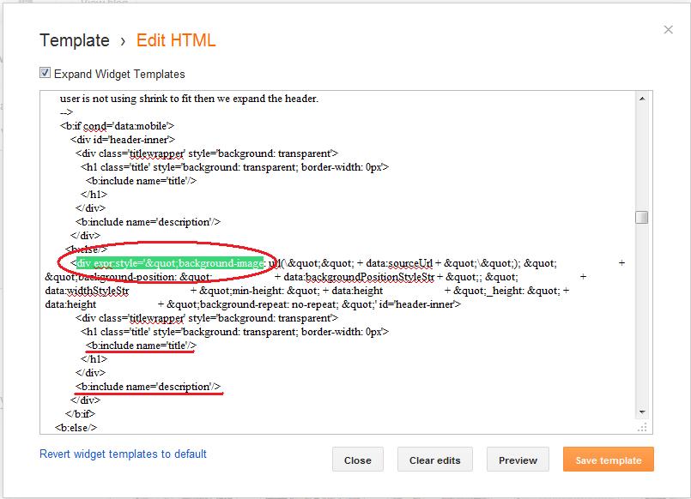Click the Template breadcrumb link

[x=74, y=40]
